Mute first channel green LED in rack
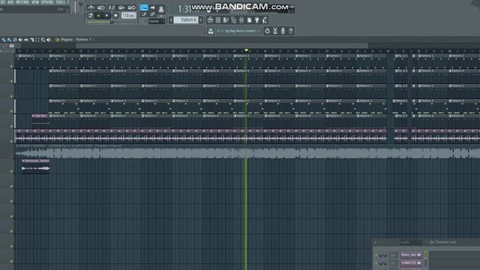The image size is (480, 270). tap(376, 255)
